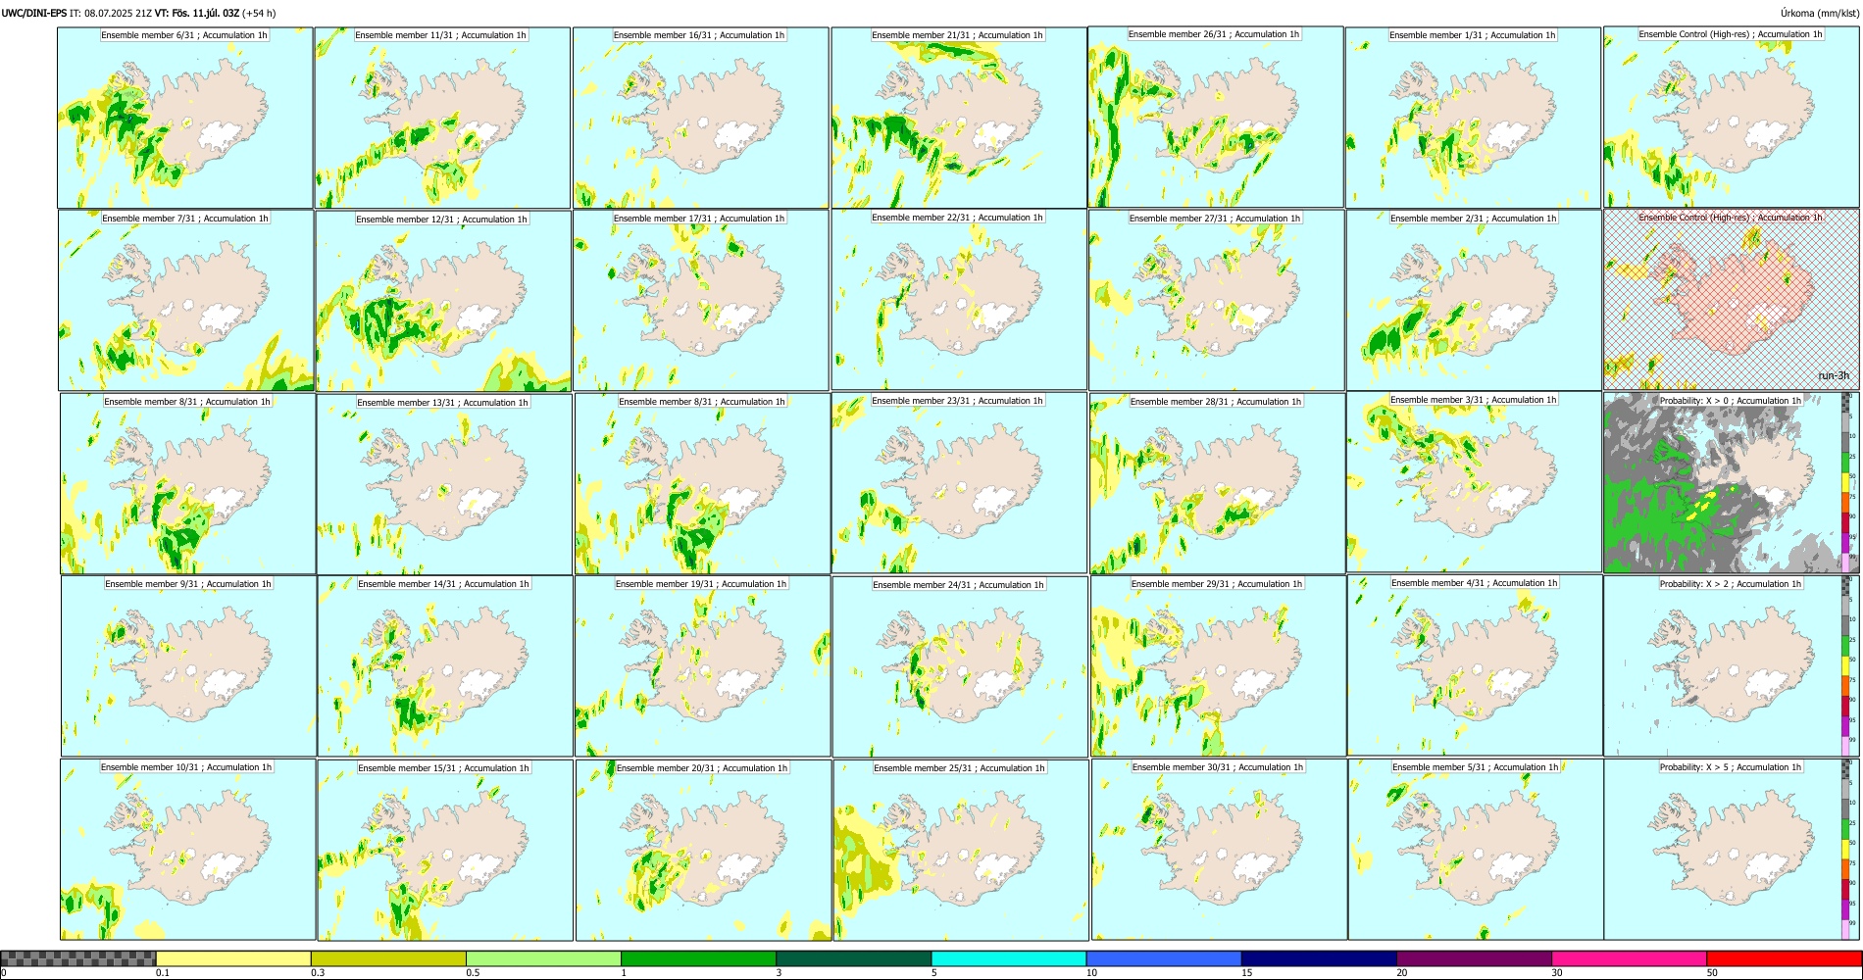The image size is (1863, 980).
Task: Open the Probability X > 0 map panel
Action: click(1732, 483)
